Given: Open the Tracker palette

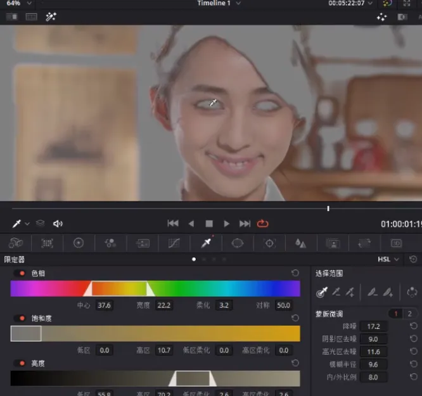Looking at the screenshot, I should click(x=269, y=243).
